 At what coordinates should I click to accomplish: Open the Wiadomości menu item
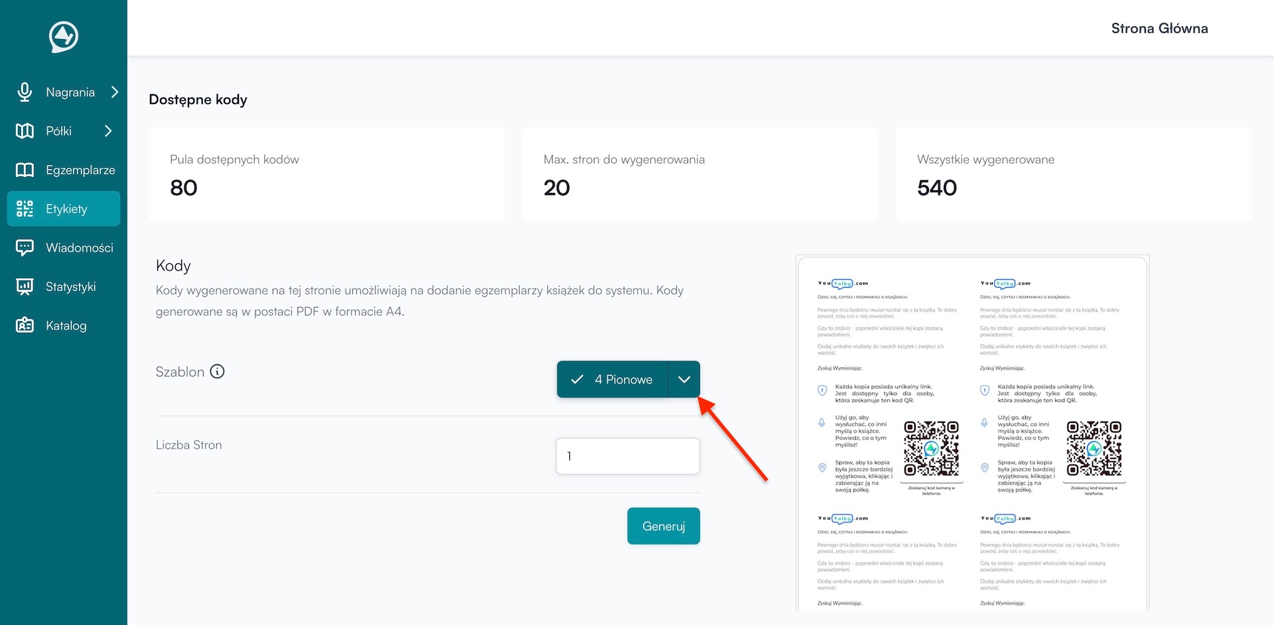[x=79, y=248]
